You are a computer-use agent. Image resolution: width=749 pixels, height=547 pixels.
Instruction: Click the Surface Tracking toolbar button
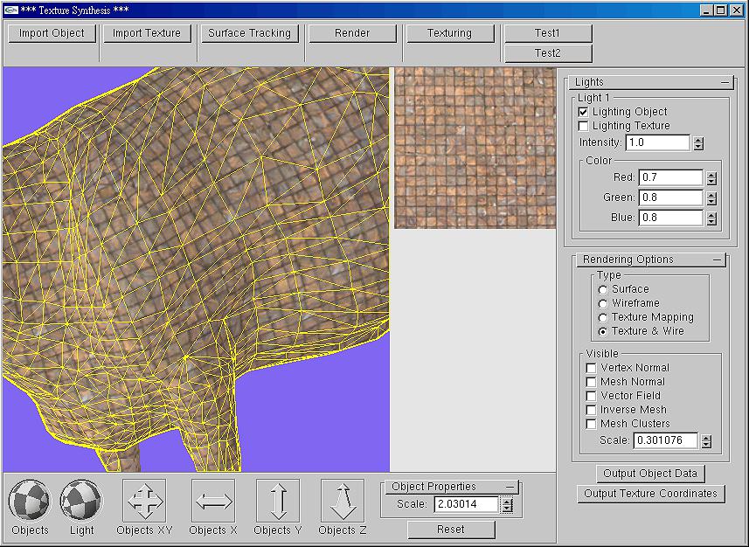coord(249,33)
